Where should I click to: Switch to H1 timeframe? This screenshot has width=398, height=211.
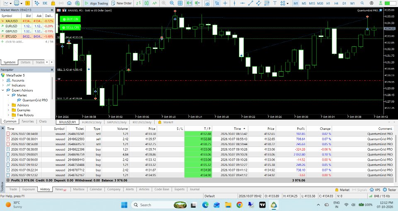pos(328,3)
